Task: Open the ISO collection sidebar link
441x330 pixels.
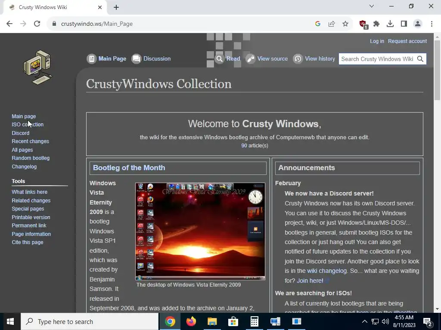Action: [28, 124]
